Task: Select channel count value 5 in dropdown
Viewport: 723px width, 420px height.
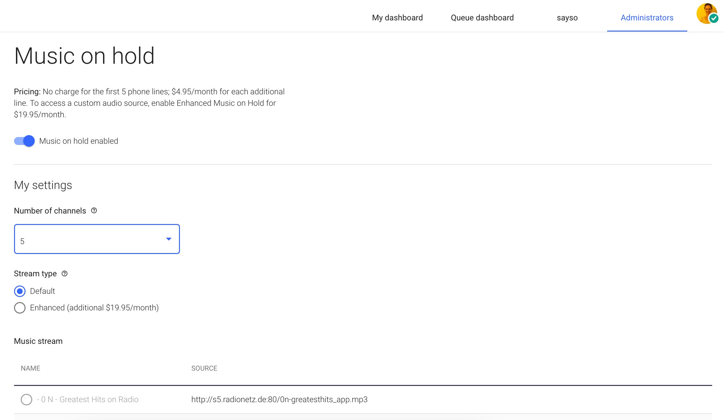Action: pos(97,239)
